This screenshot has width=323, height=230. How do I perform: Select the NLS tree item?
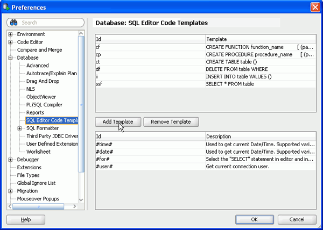pyautogui.click(x=31, y=89)
